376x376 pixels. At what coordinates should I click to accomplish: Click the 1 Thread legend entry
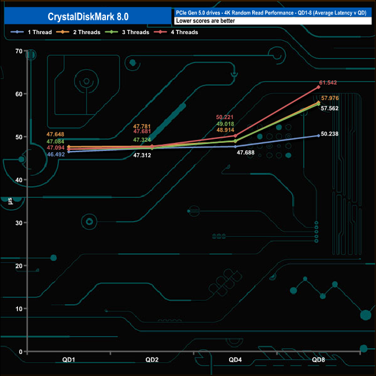pyautogui.click(x=31, y=32)
